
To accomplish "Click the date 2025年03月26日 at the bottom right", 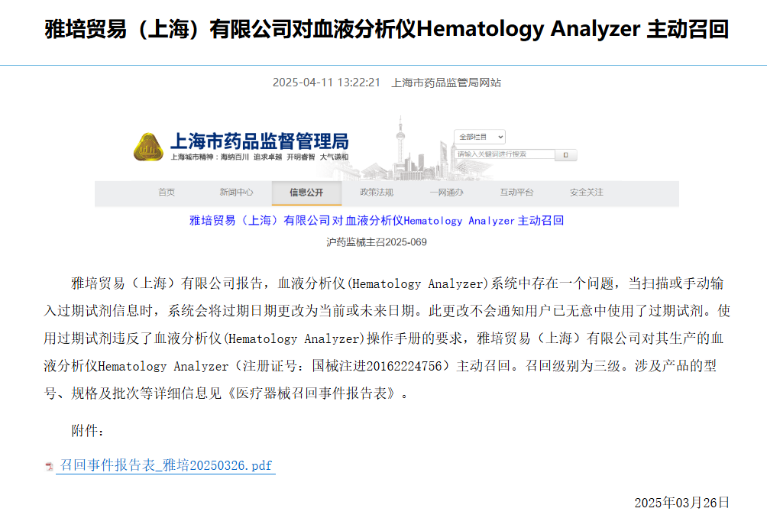I will tap(682, 503).
